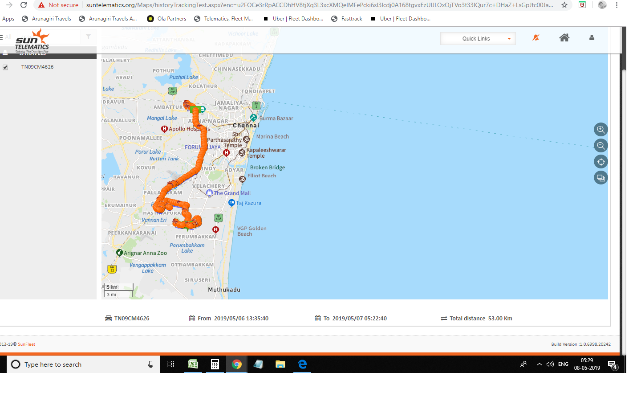Click From 2019/05/06 13:35:40 text
The image size is (641, 401).
[x=233, y=318]
